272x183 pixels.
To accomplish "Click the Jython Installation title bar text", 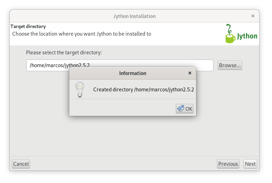I will [134, 16].
